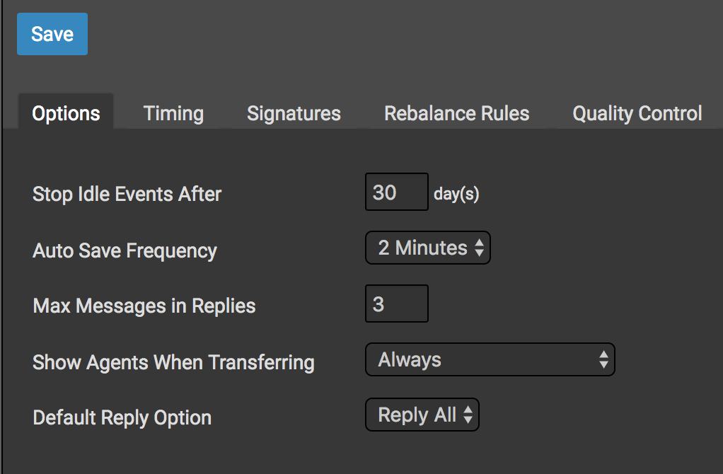
Task: Open the Timing tab
Action: point(173,113)
